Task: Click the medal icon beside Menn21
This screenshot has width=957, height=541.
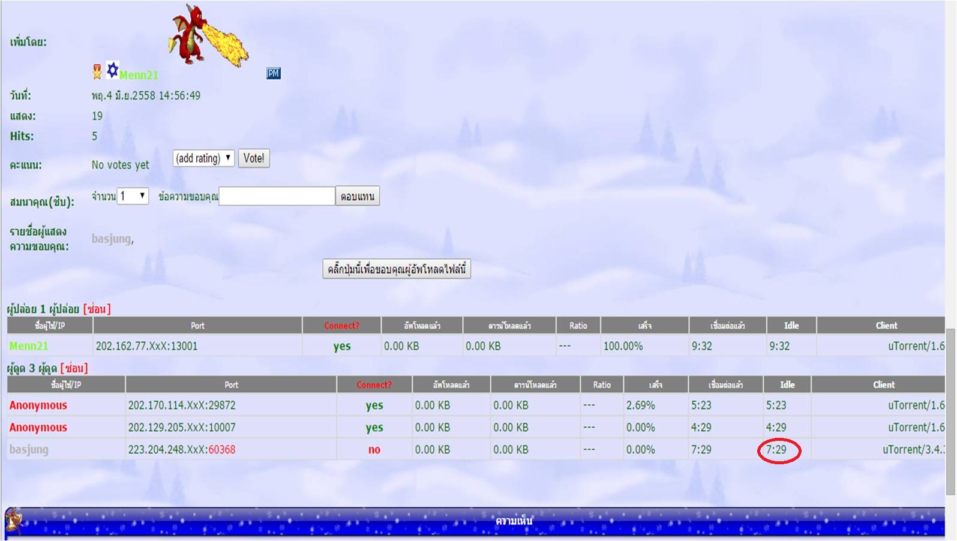Action: click(97, 72)
